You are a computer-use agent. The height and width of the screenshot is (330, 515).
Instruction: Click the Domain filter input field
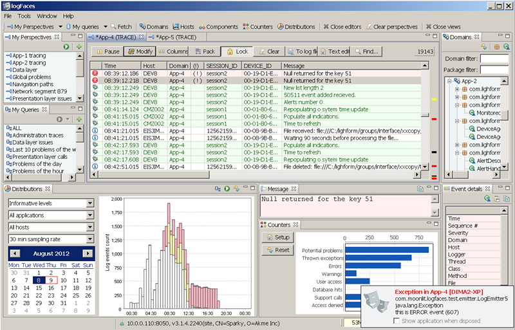pyautogui.click(x=494, y=59)
